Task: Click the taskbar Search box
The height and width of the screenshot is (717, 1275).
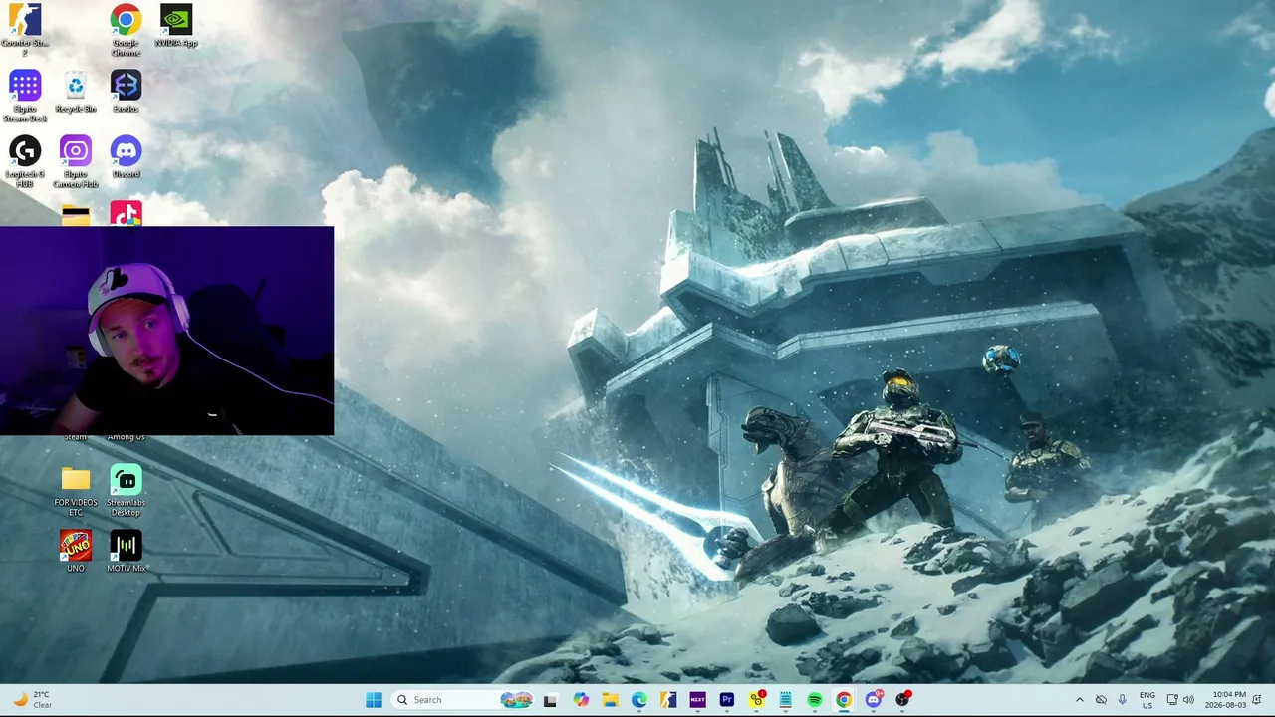Action: pos(462,700)
